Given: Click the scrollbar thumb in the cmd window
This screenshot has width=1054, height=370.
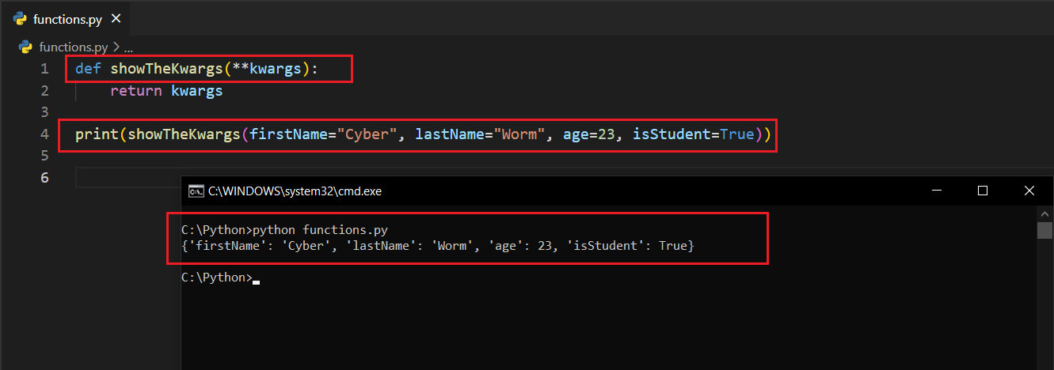Looking at the screenshot, I should tap(1044, 230).
